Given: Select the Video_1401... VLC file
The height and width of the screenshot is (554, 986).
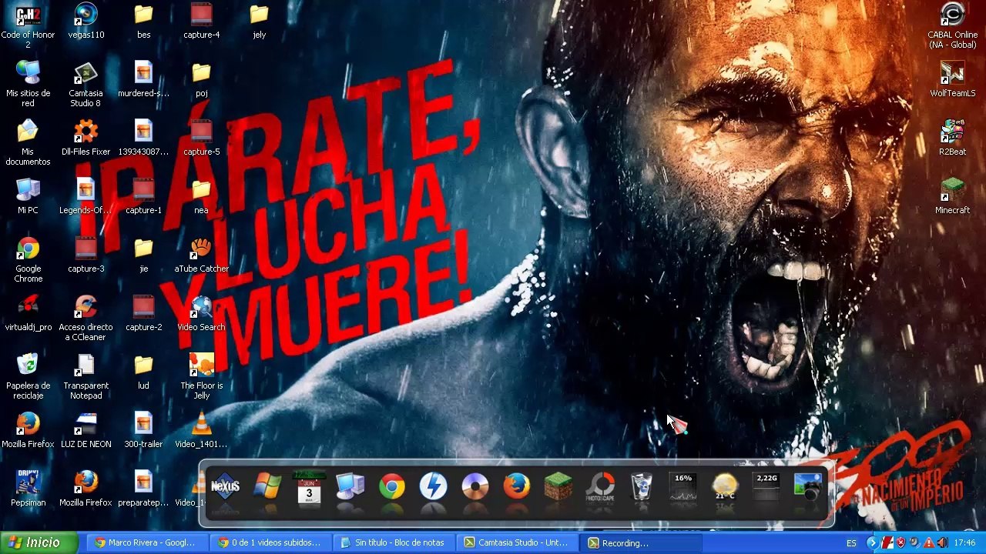Looking at the screenshot, I should click(201, 430).
